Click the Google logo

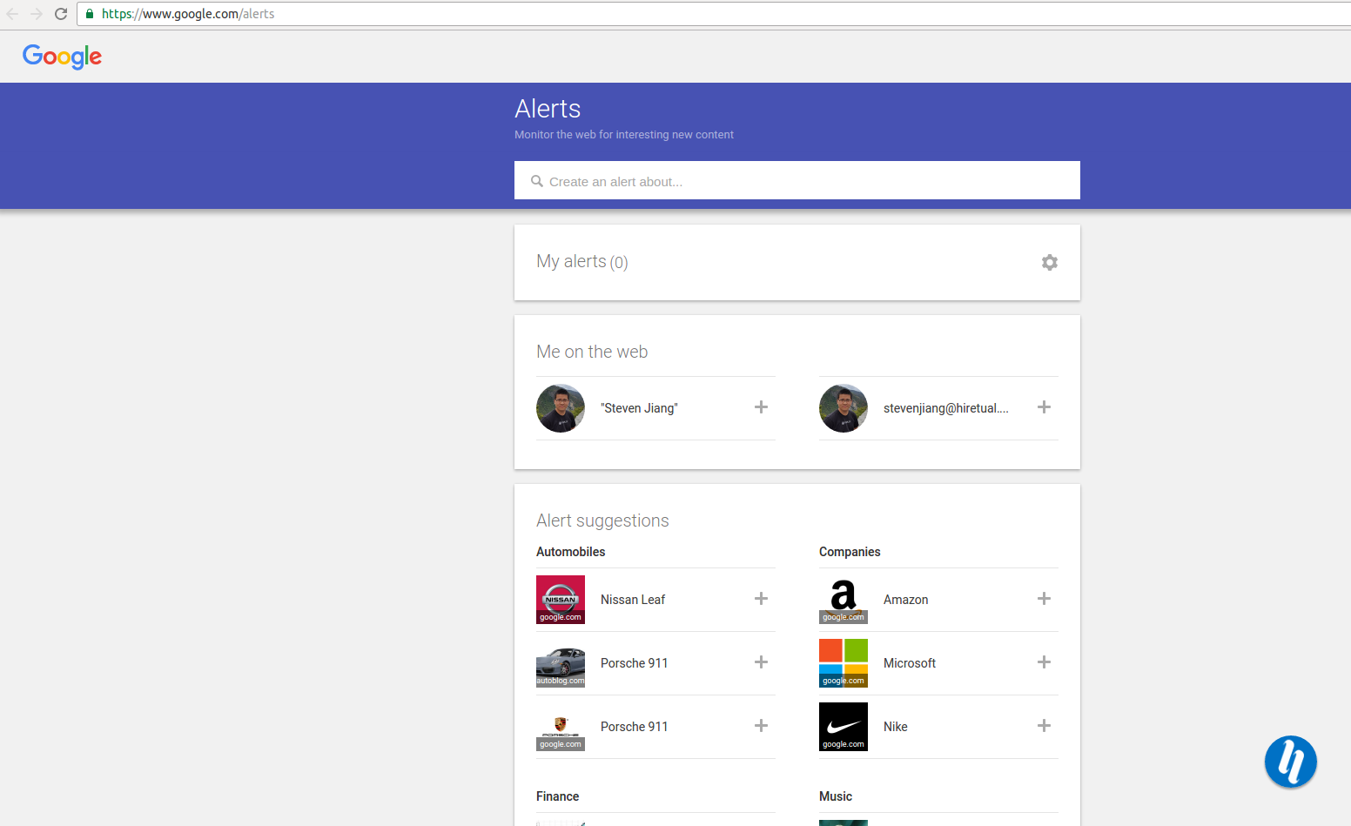[62, 57]
